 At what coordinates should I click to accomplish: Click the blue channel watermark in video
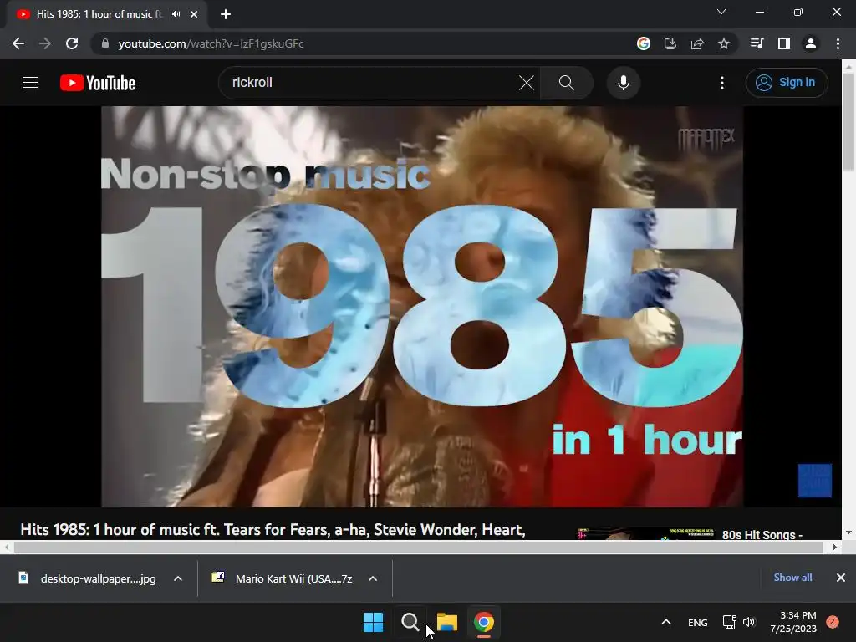tap(814, 481)
